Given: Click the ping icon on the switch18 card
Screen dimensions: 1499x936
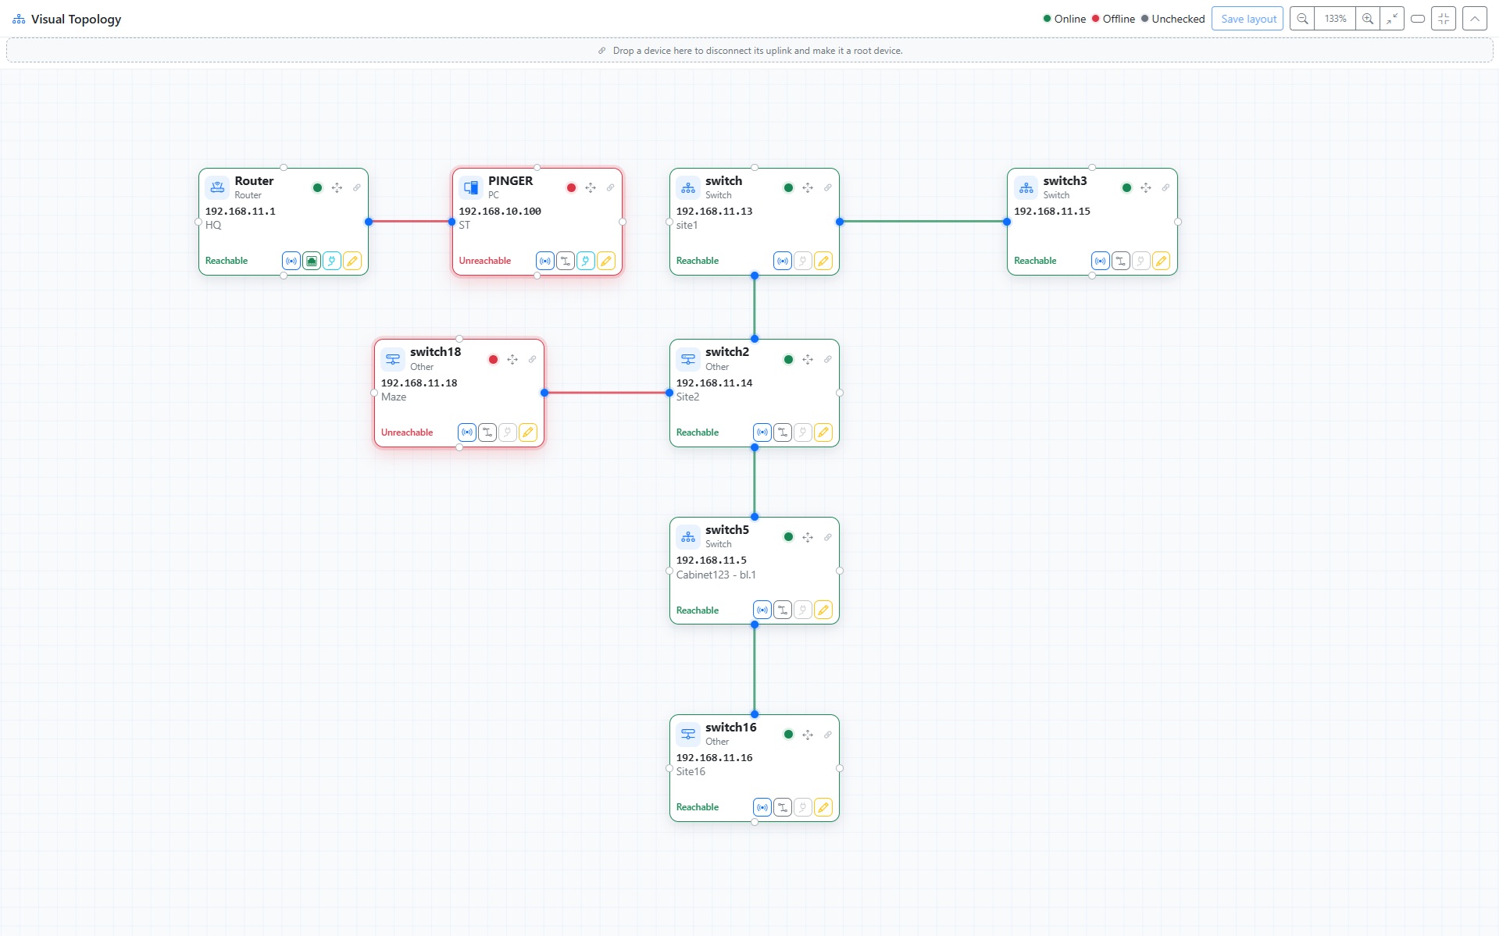Looking at the screenshot, I should click(467, 432).
